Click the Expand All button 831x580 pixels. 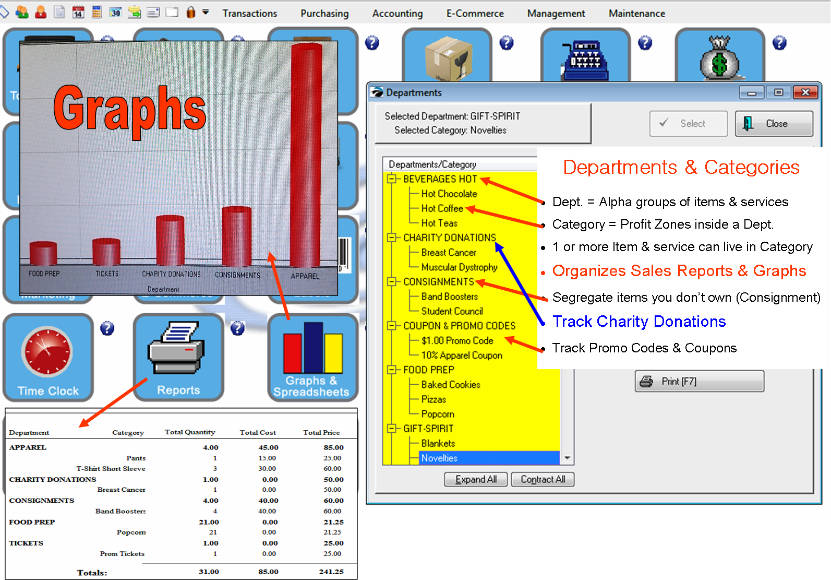pos(476,479)
